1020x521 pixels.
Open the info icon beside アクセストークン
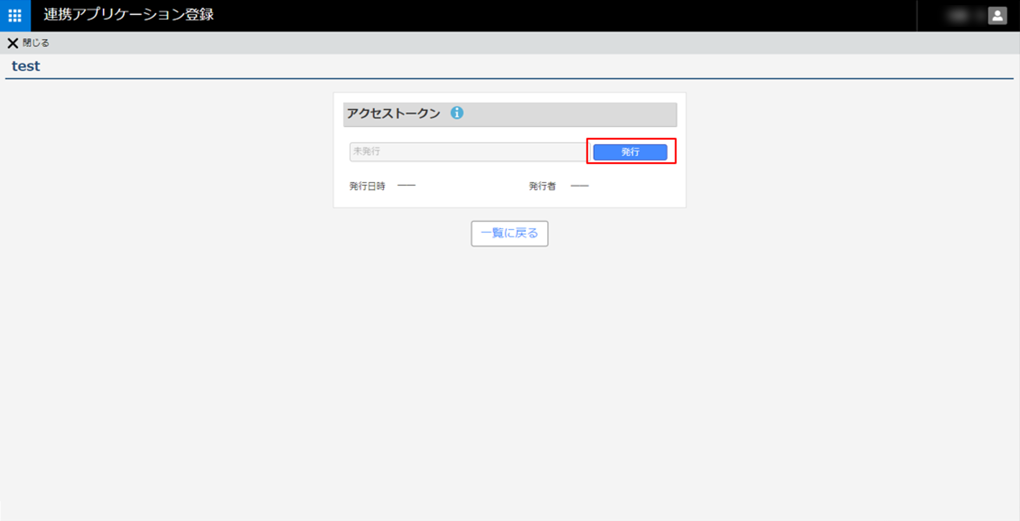point(456,113)
